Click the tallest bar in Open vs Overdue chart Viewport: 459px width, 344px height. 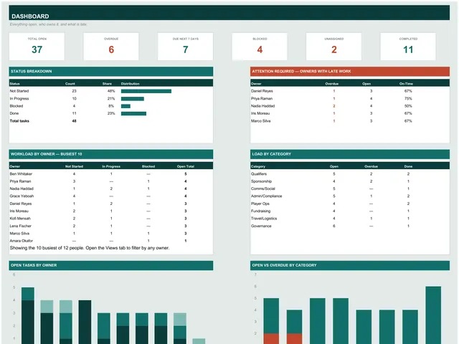pyautogui.click(x=433, y=315)
